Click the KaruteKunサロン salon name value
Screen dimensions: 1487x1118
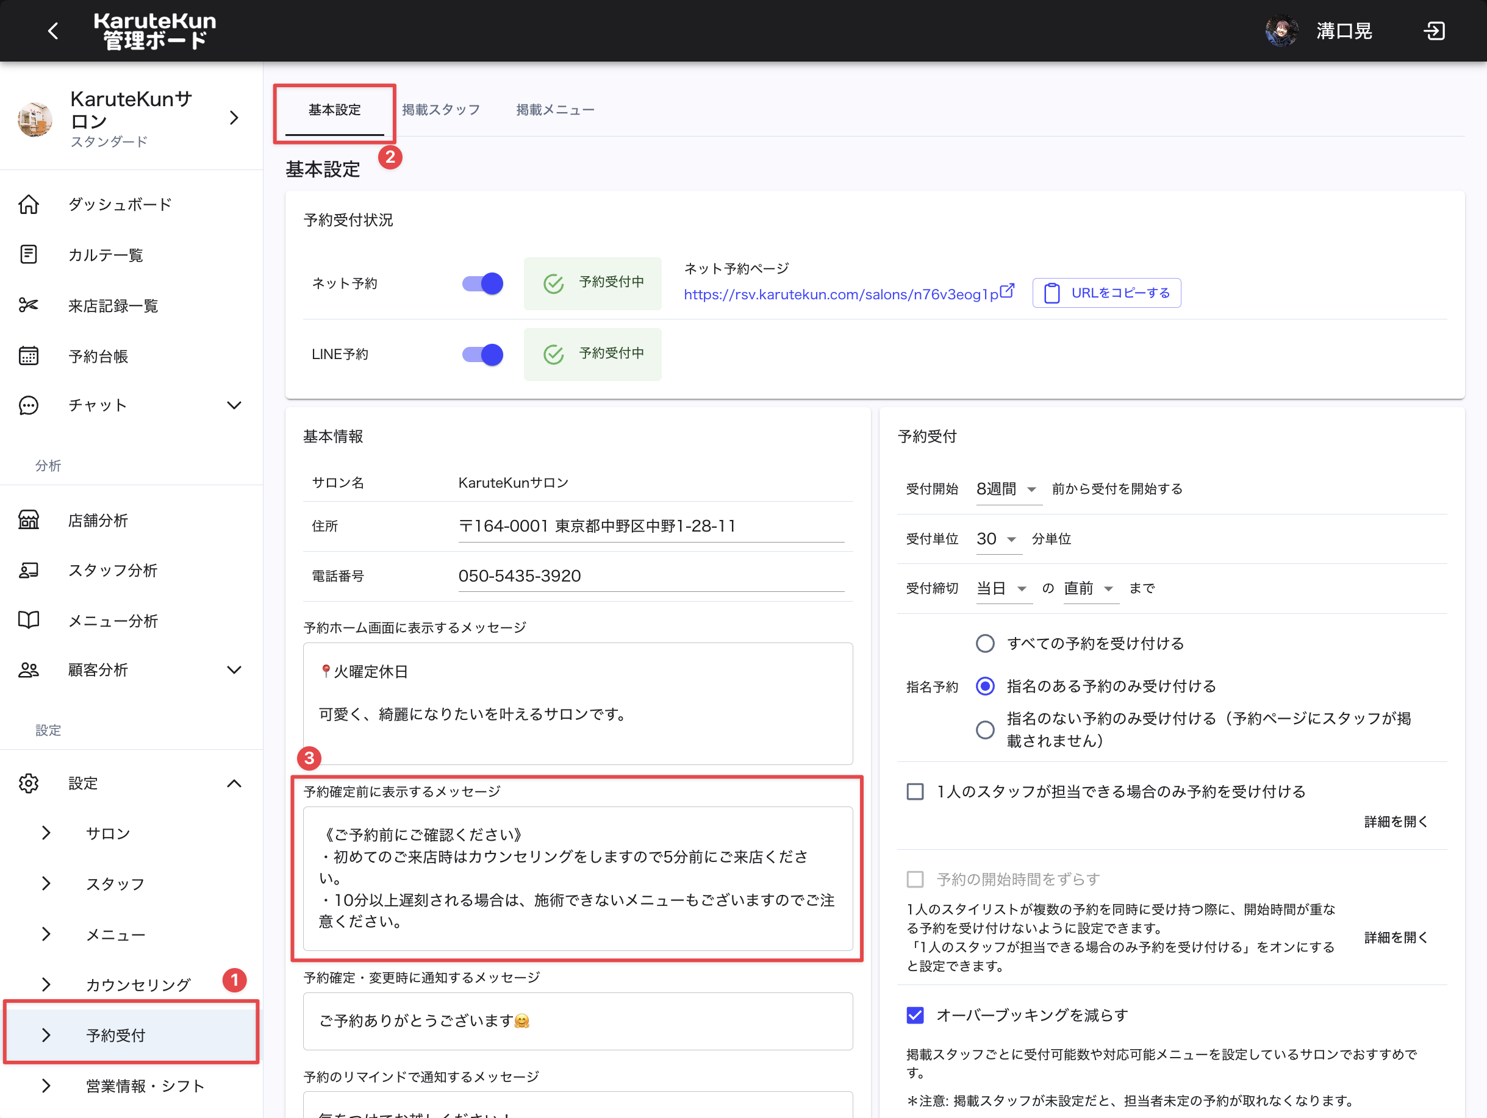pyautogui.click(x=514, y=482)
